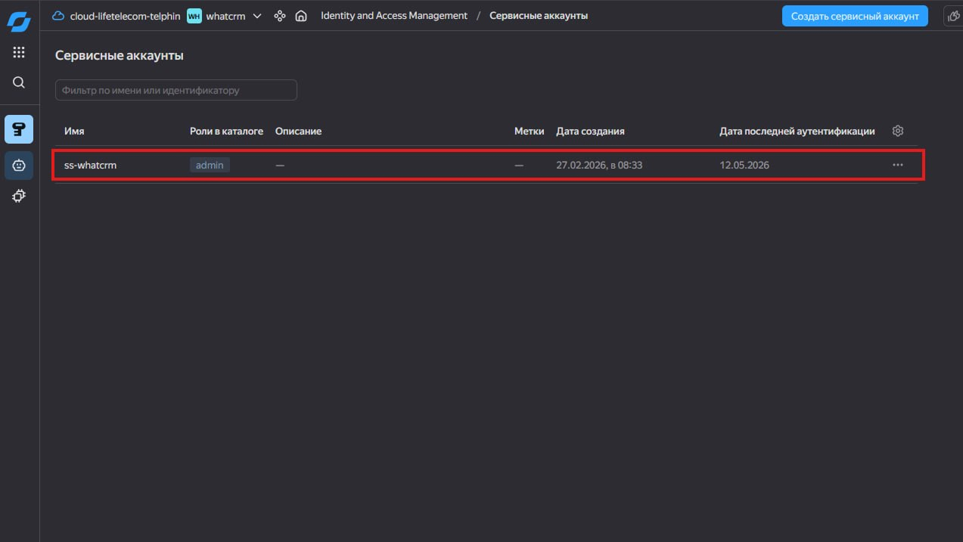Click Создать сервисный аккаунт button
The width and height of the screenshot is (963, 542).
[855, 16]
